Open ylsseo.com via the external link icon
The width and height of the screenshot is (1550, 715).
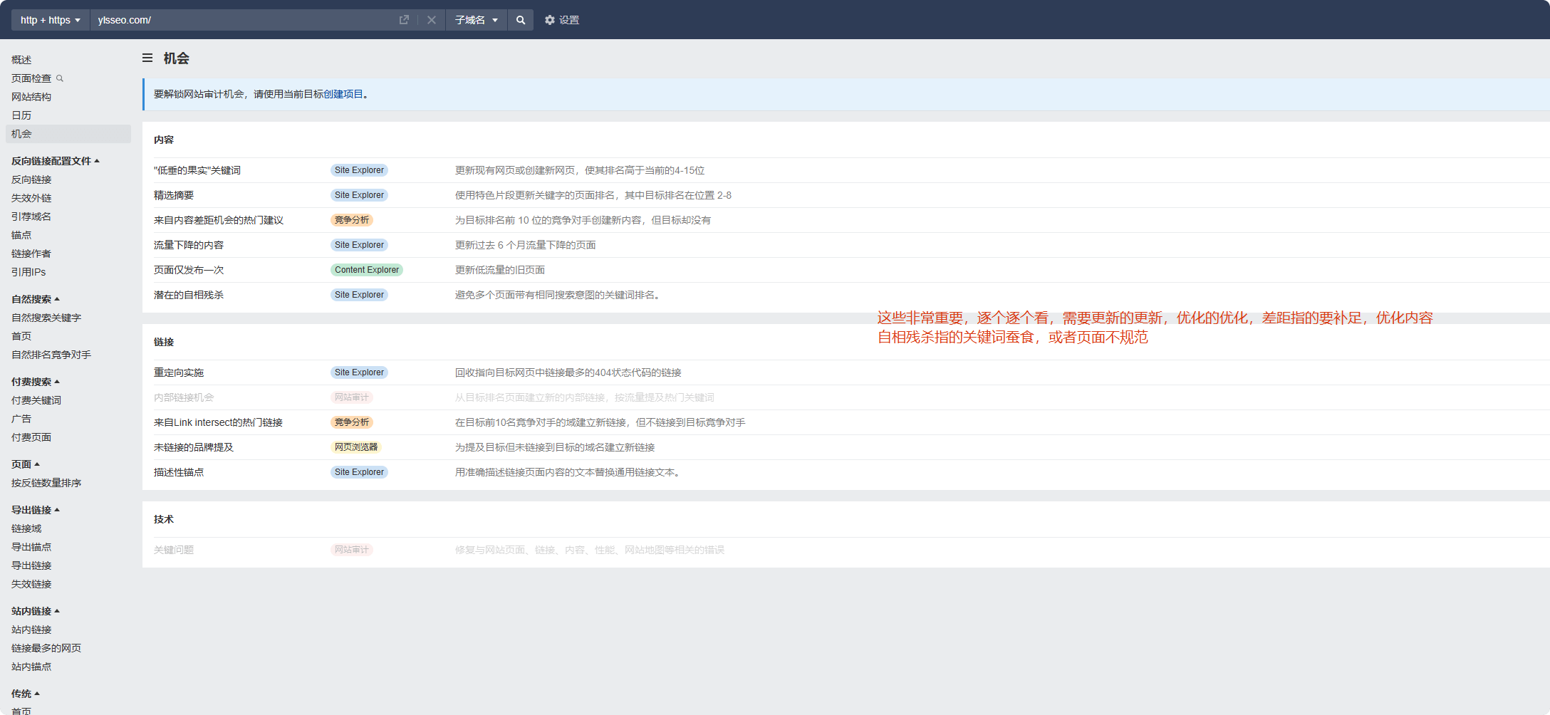click(404, 19)
